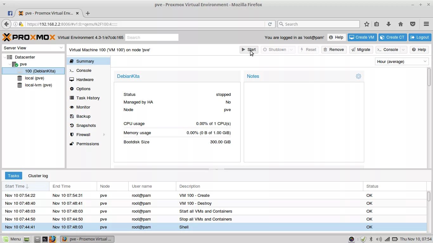Open the Mint Menu in the taskbar
The width and height of the screenshot is (433, 243).
(12, 239)
